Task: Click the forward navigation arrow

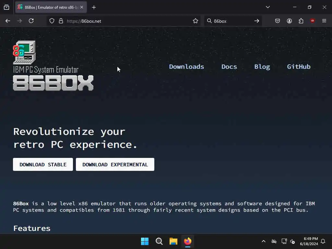Action: click(19, 21)
